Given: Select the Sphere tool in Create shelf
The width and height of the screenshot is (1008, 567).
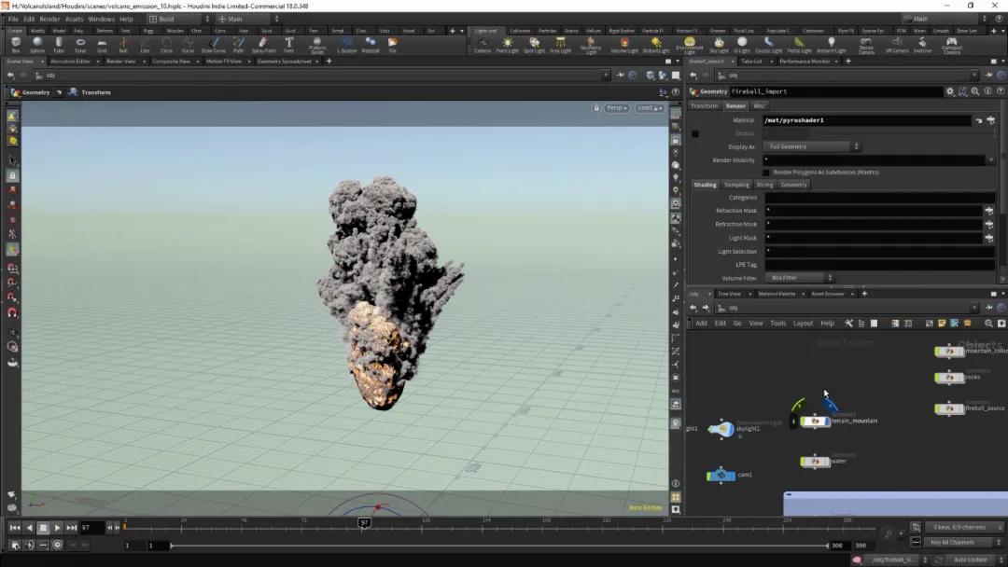Looking at the screenshot, I should point(37,44).
